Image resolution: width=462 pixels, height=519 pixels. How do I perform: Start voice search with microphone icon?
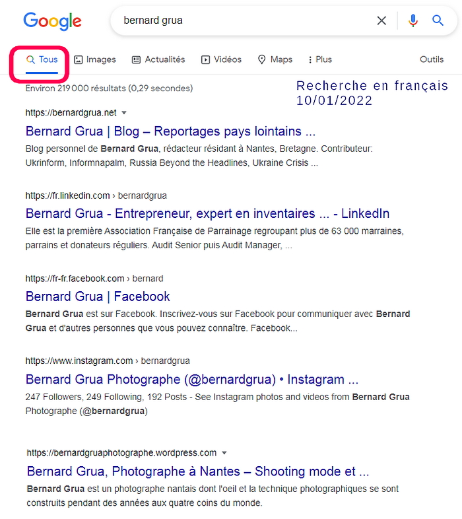413,20
